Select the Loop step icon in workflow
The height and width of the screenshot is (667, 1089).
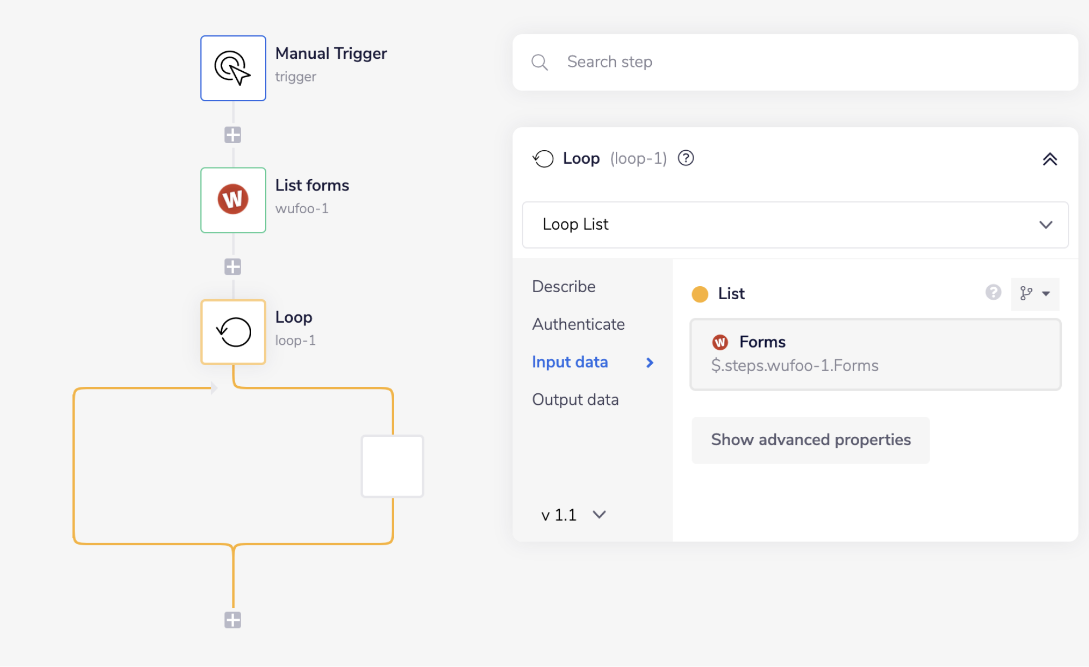233,332
